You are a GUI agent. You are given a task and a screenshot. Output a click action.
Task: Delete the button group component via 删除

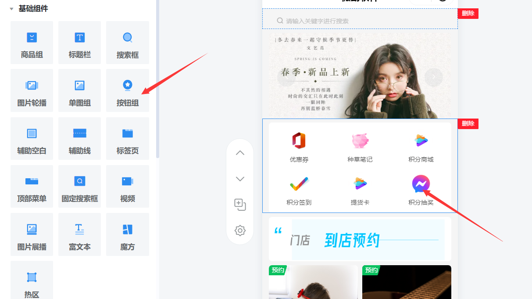click(468, 124)
